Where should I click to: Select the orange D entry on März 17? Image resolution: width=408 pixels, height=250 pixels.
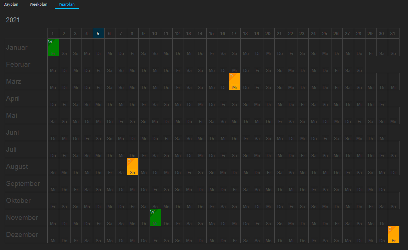point(235,82)
